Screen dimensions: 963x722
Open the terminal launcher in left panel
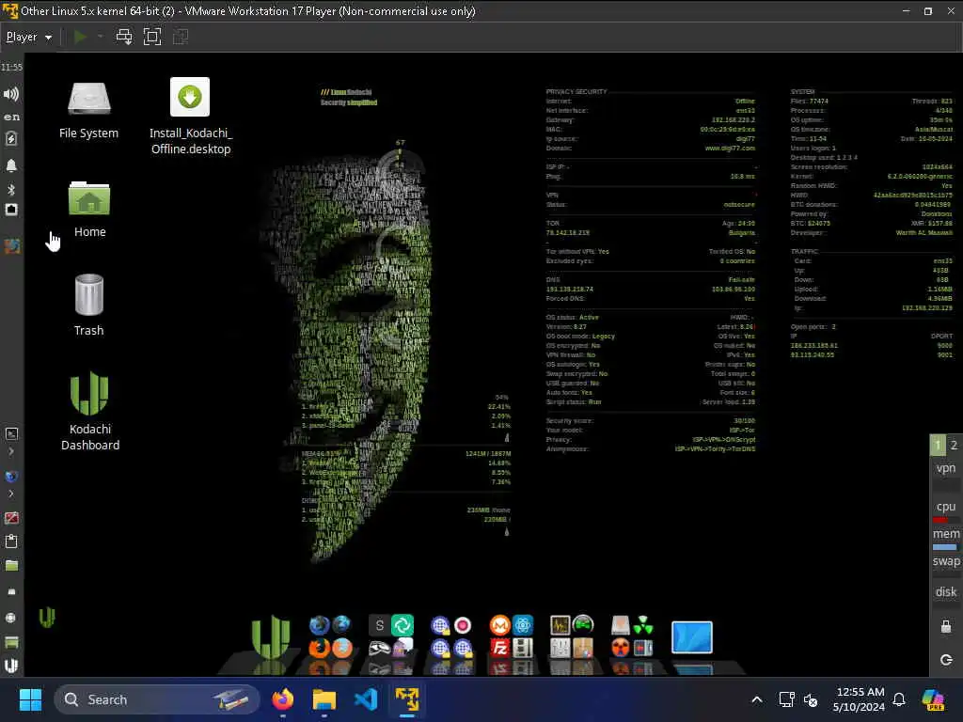11,434
